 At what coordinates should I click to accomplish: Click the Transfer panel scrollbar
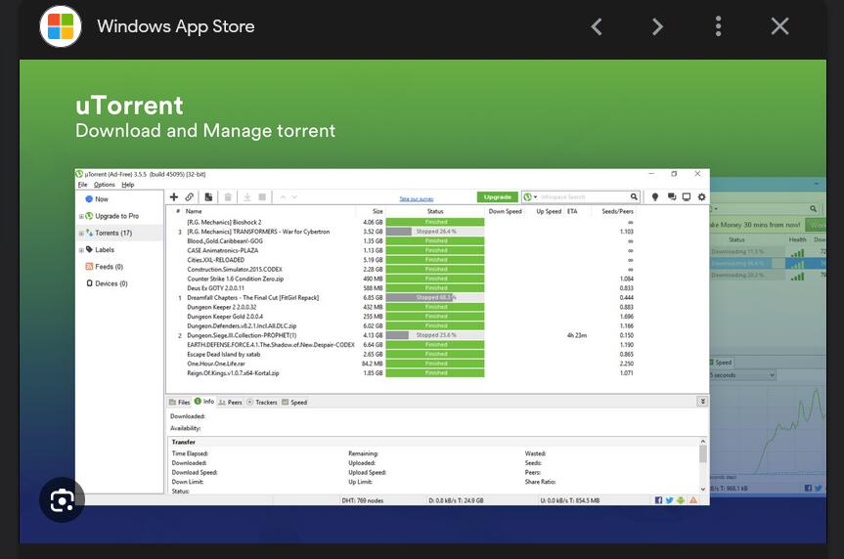click(702, 465)
